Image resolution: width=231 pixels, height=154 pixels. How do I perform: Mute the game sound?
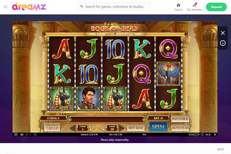pyautogui.click(x=22, y=134)
